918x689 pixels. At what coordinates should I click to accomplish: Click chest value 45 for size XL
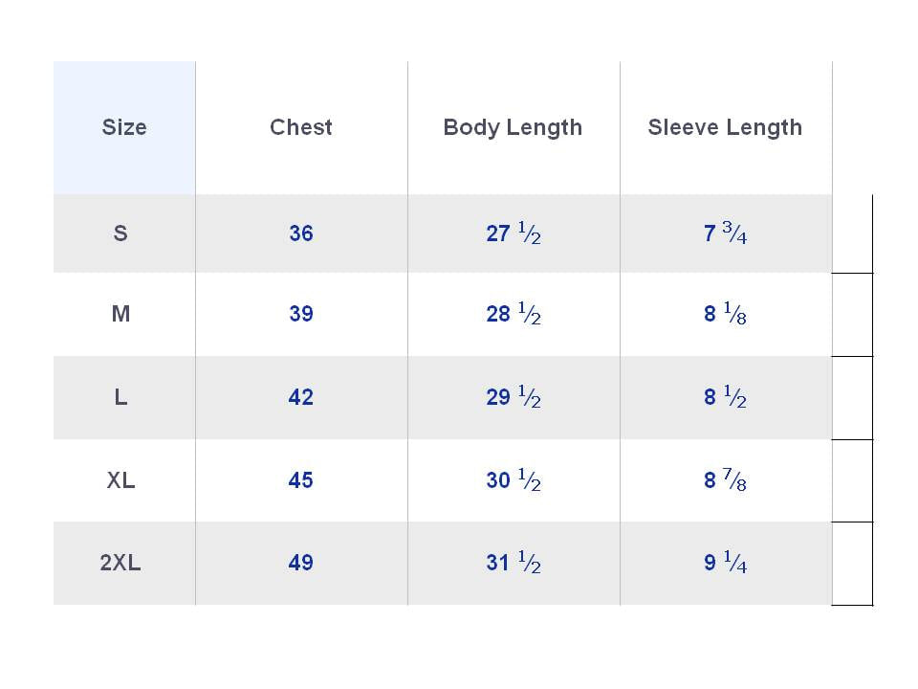click(x=301, y=480)
